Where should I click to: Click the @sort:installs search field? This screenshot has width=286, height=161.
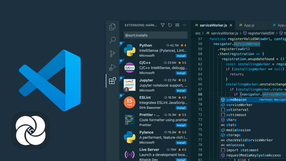[156, 35]
